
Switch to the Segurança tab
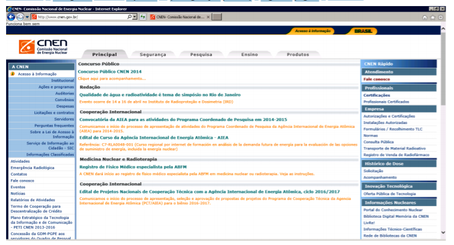pyautogui.click(x=153, y=54)
